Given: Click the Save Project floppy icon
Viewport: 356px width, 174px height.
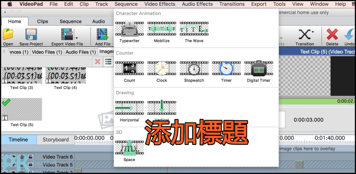Looking at the screenshot, I should [x=31, y=34].
